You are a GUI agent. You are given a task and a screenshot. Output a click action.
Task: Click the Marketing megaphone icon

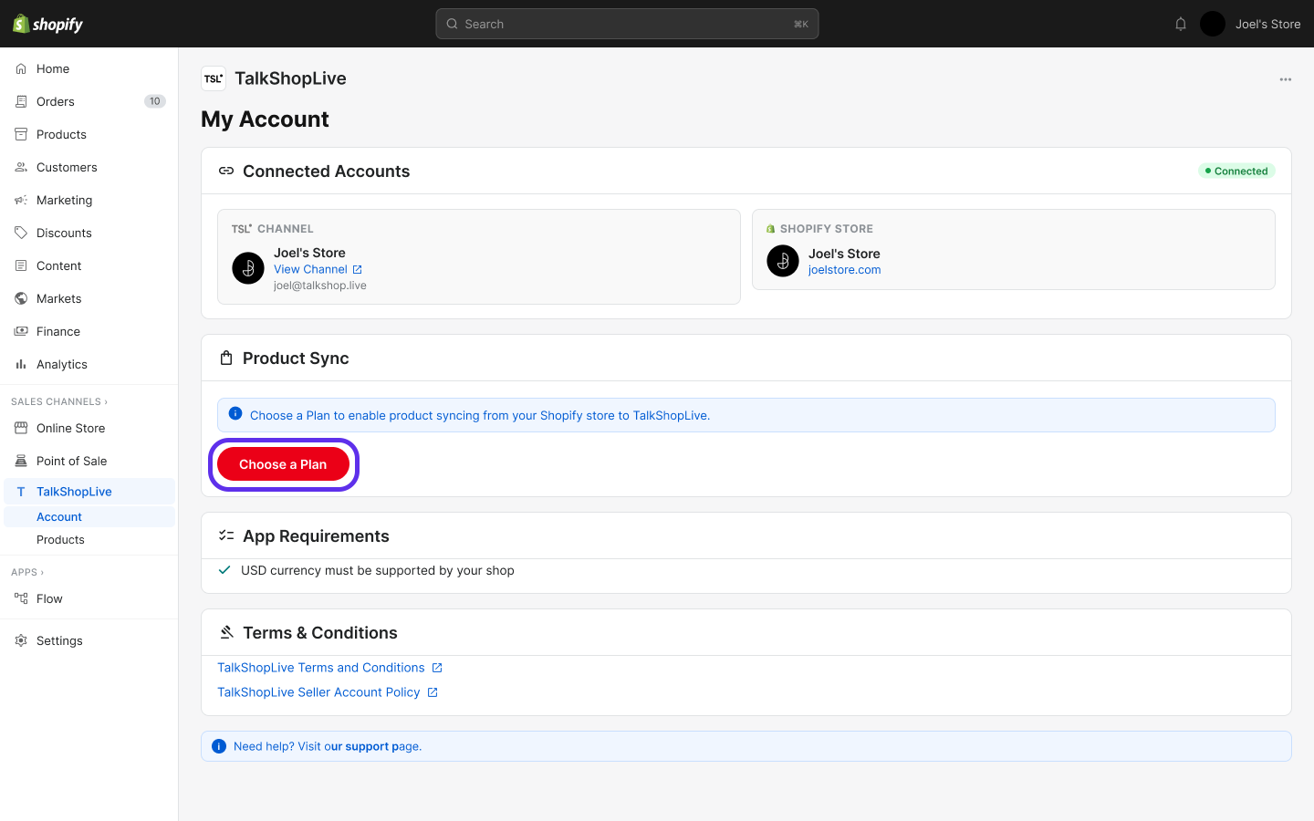click(x=21, y=200)
